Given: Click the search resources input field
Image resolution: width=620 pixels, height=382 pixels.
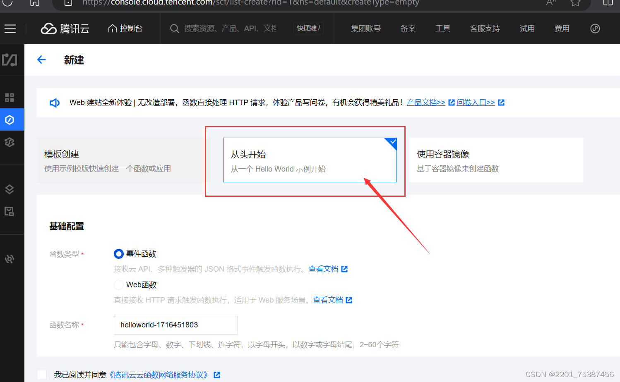Looking at the screenshot, I should 230,29.
